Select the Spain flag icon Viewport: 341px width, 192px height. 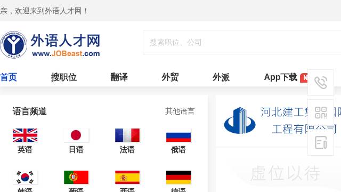127,177
